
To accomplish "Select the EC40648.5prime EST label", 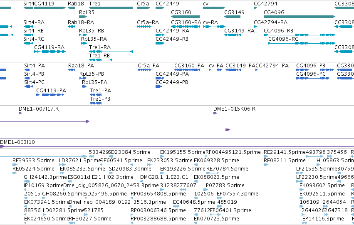I will pos(194,202).
